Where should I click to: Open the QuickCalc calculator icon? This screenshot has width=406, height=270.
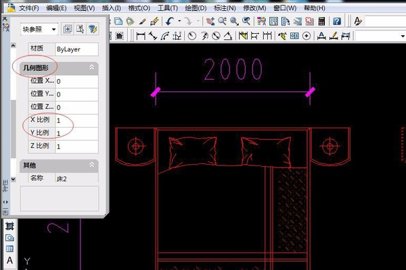coord(321,21)
